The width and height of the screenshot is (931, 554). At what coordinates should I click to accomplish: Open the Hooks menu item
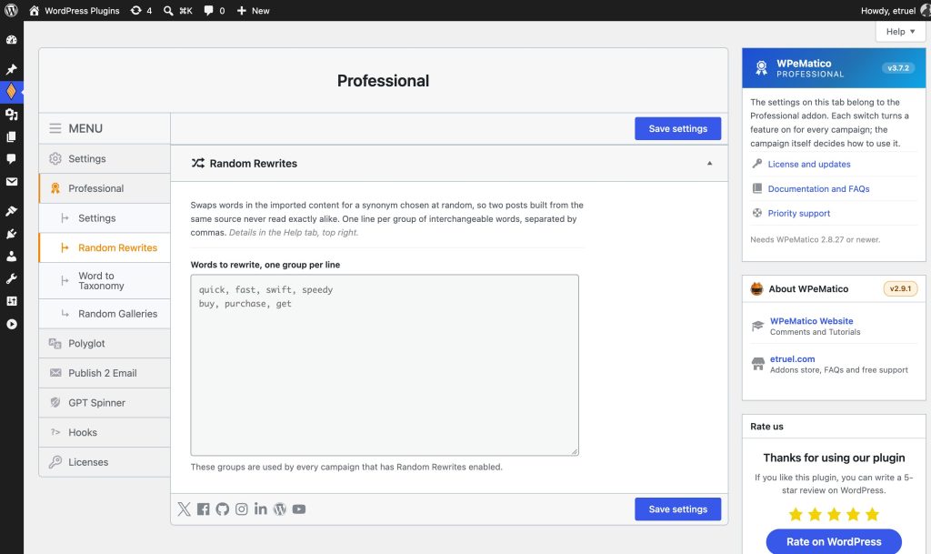(105, 432)
